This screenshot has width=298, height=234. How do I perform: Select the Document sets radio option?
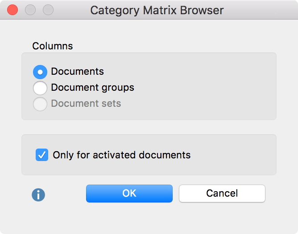[40, 104]
